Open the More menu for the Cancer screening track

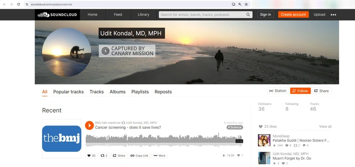tap(160, 155)
